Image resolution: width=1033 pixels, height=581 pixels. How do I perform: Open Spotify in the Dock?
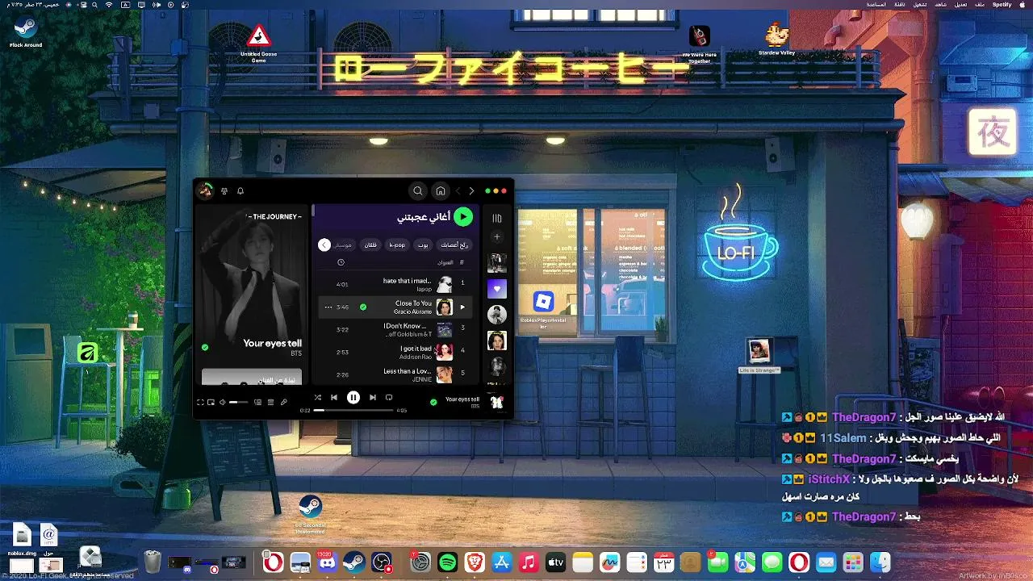click(x=448, y=562)
